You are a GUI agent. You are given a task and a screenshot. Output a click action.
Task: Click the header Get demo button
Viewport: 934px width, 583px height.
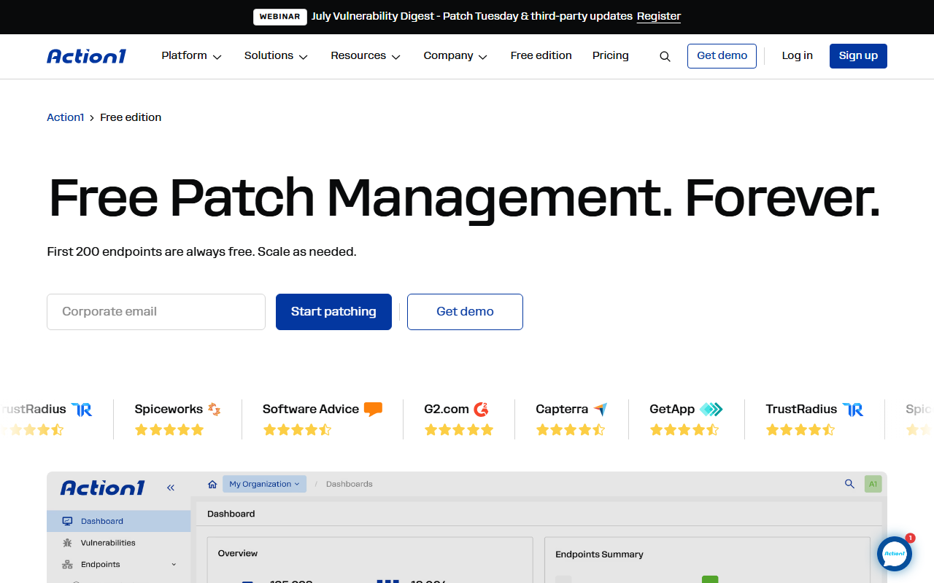pyautogui.click(x=722, y=56)
